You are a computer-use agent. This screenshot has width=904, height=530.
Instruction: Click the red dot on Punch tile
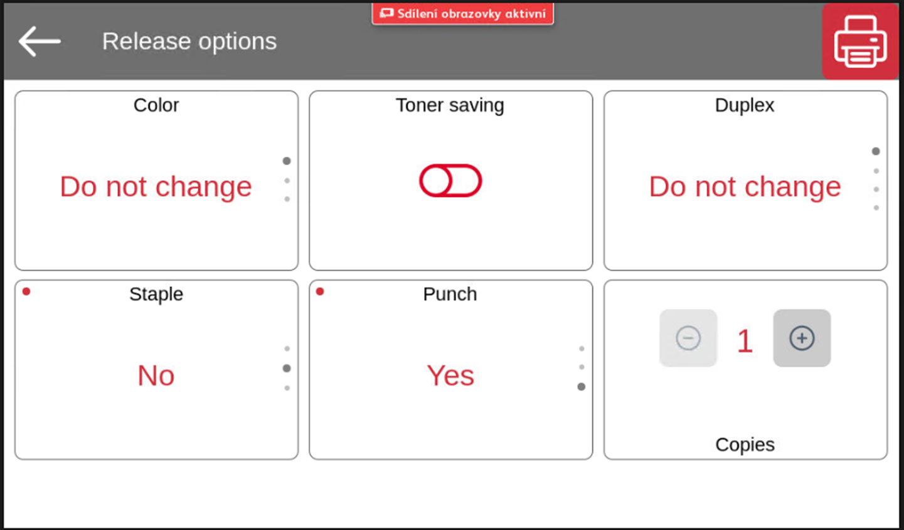tap(320, 291)
